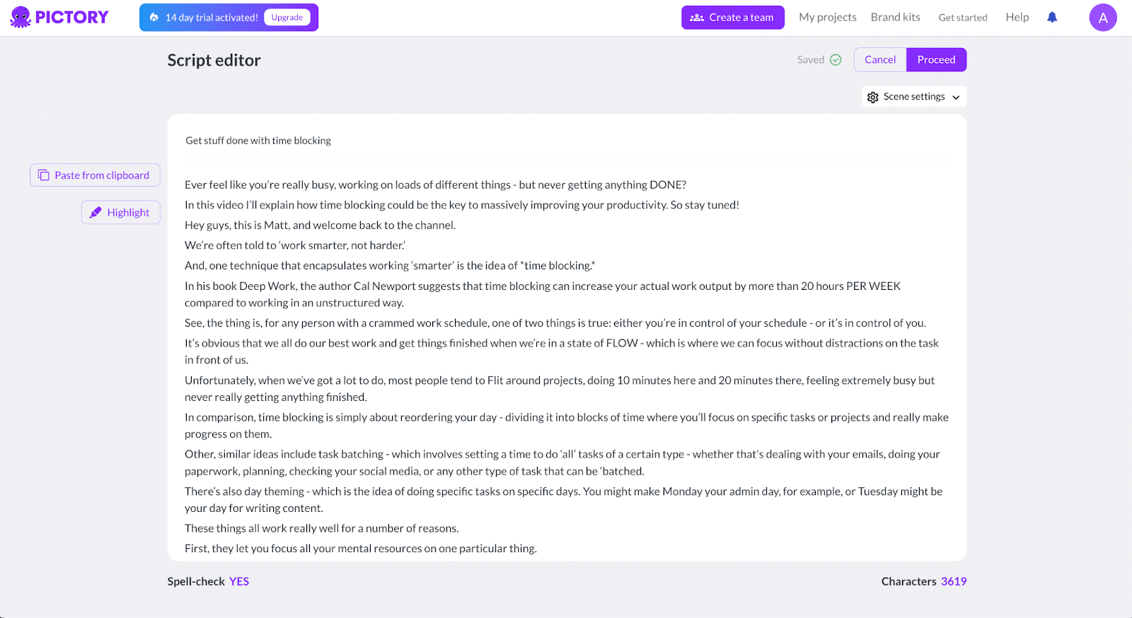The height and width of the screenshot is (618, 1132).
Task: Click the rocket icon in trial banner
Action: coord(154,18)
